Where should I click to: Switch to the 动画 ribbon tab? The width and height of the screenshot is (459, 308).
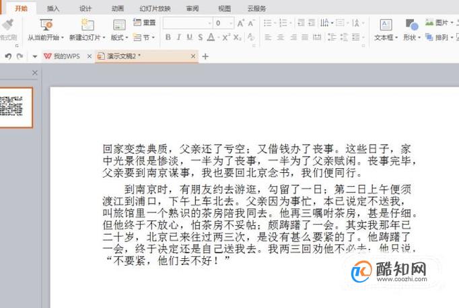click(118, 9)
